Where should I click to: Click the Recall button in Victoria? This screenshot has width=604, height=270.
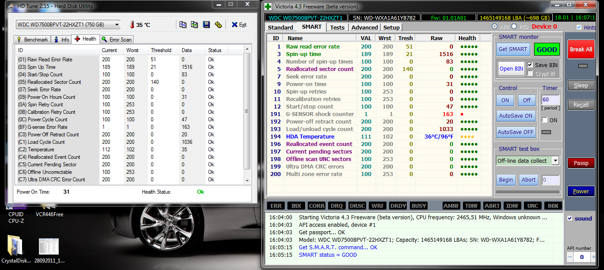581,105
